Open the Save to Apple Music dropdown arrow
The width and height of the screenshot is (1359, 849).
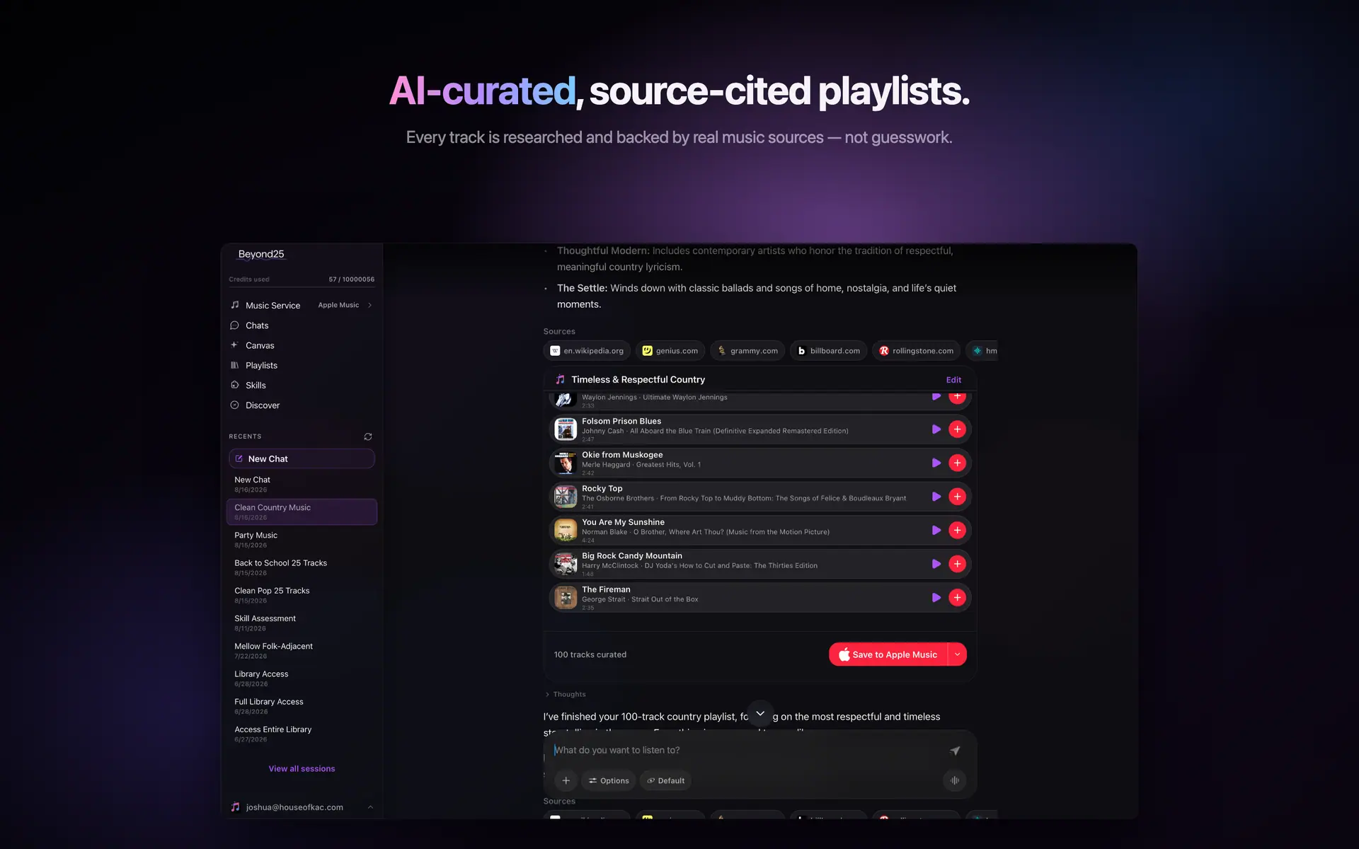(x=957, y=654)
